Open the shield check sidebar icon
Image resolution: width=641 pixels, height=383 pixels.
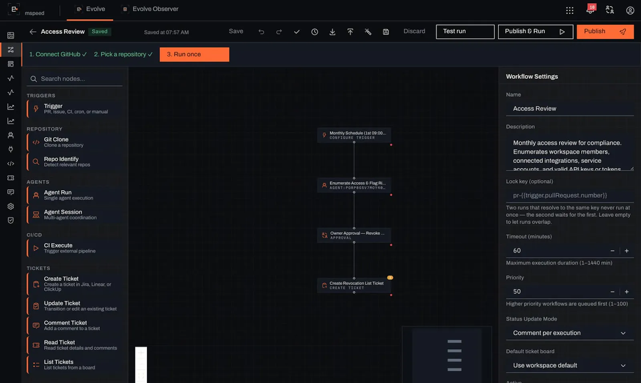[11, 221]
